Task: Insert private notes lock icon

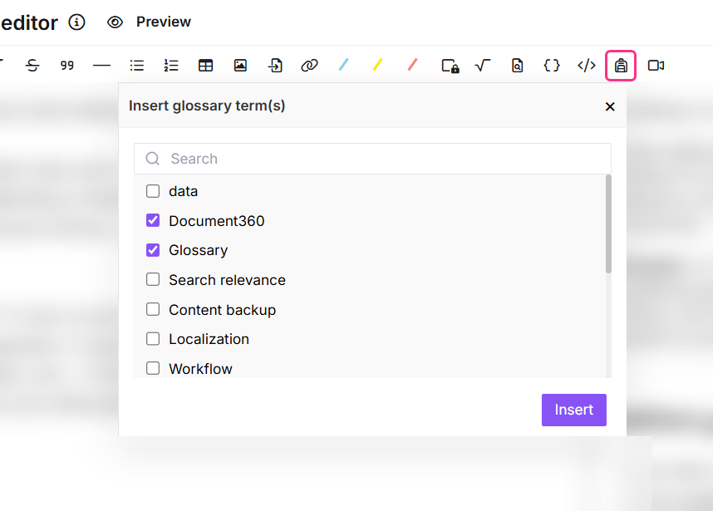Action: coord(450,66)
